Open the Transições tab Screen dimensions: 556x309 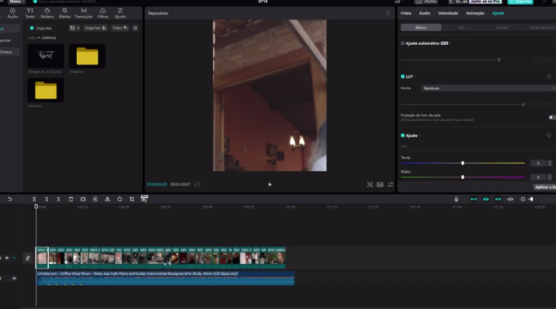pyautogui.click(x=83, y=13)
